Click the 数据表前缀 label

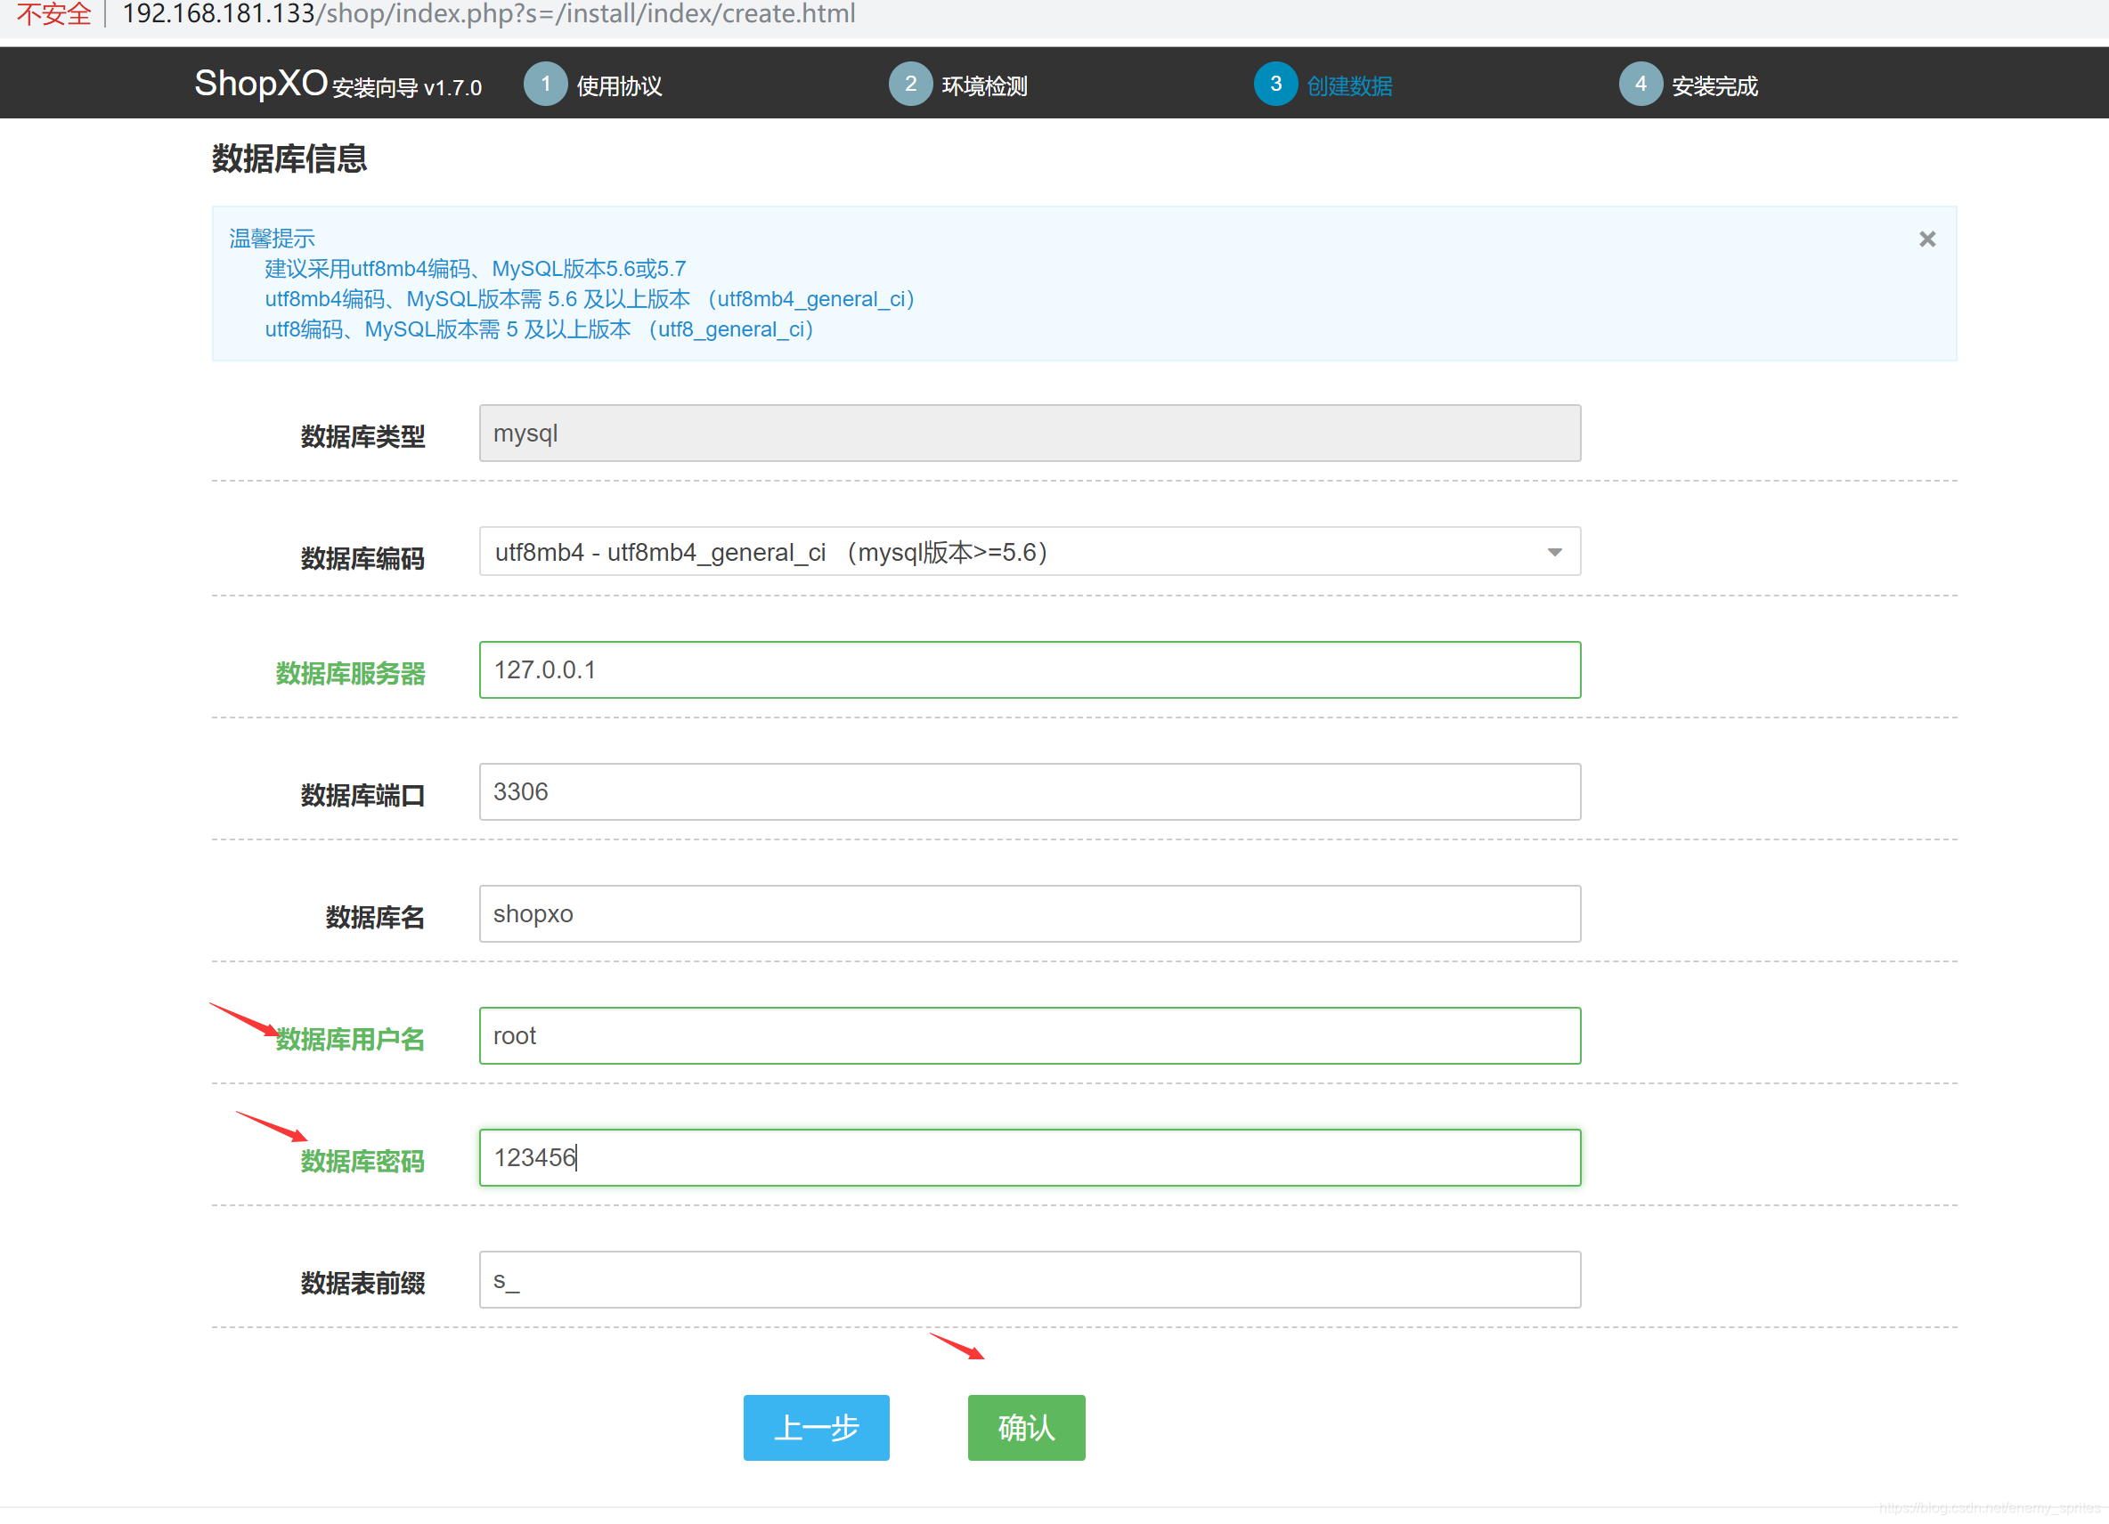pos(362,1284)
